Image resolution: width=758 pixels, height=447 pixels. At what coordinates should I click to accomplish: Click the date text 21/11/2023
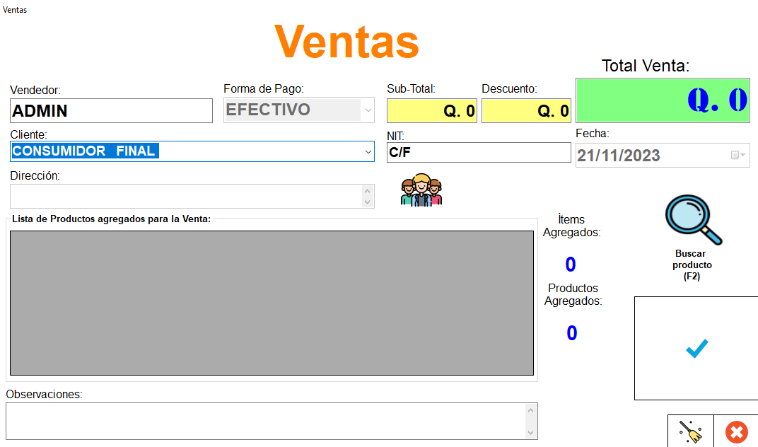tap(619, 156)
